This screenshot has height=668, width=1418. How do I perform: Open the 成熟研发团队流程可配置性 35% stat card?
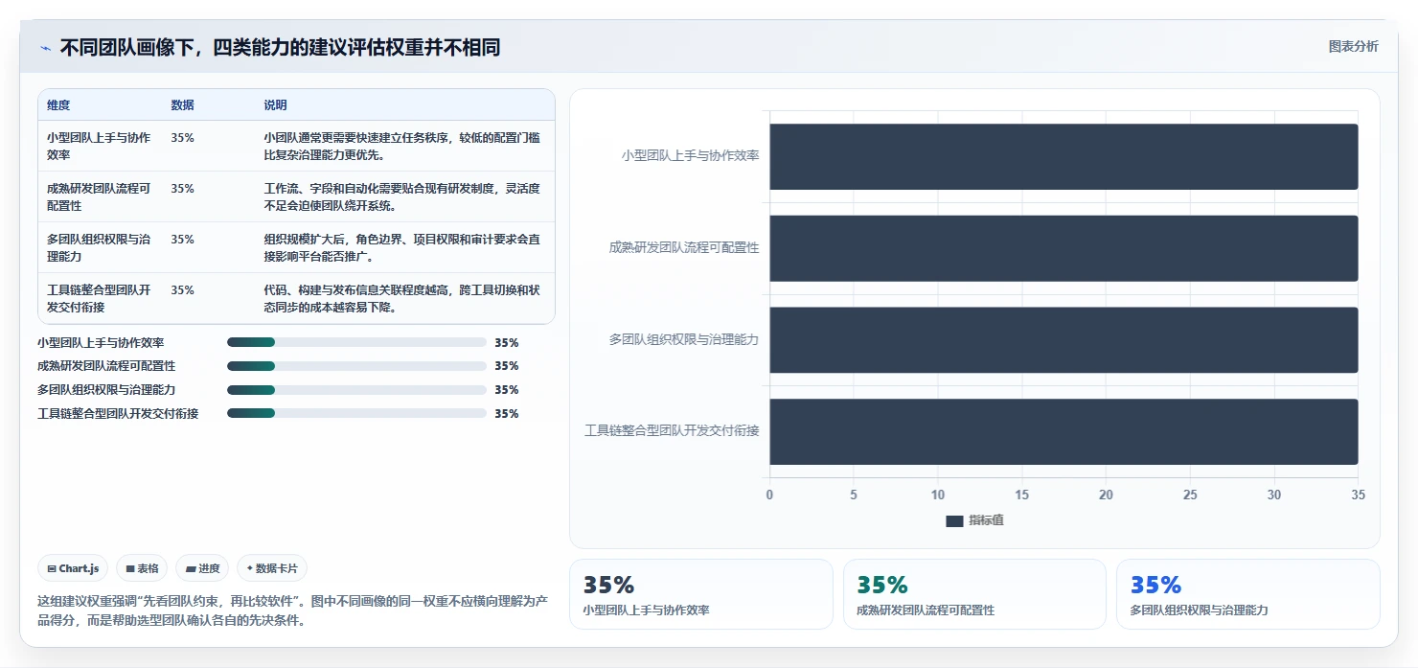(974, 594)
